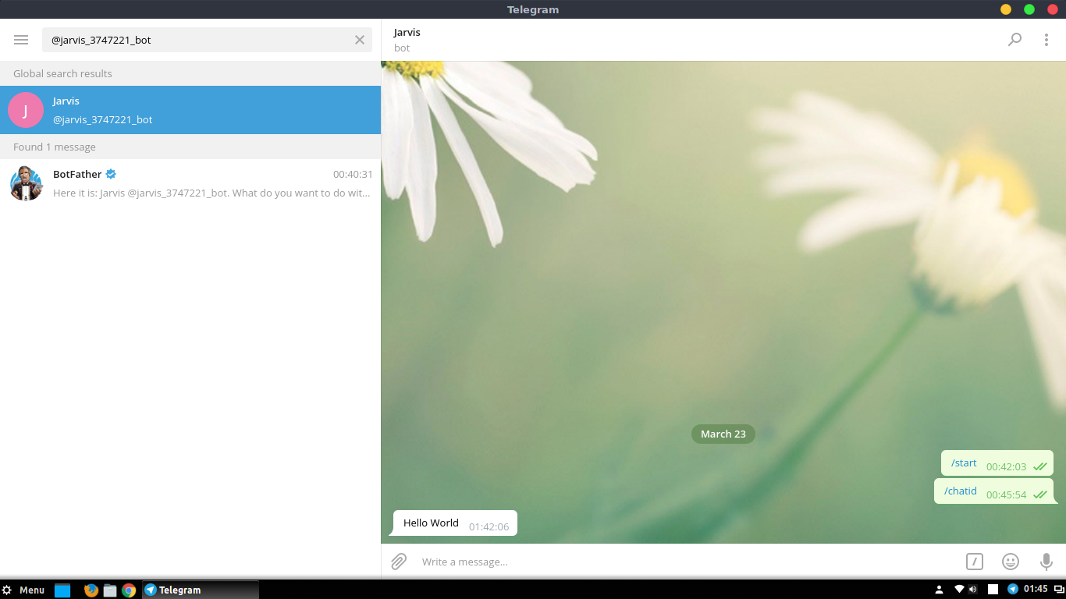The width and height of the screenshot is (1066, 599).
Task: Maximize Telegram window green button
Action: (1029, 9)
